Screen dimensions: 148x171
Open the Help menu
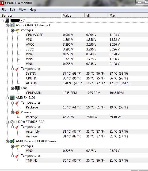33,10
